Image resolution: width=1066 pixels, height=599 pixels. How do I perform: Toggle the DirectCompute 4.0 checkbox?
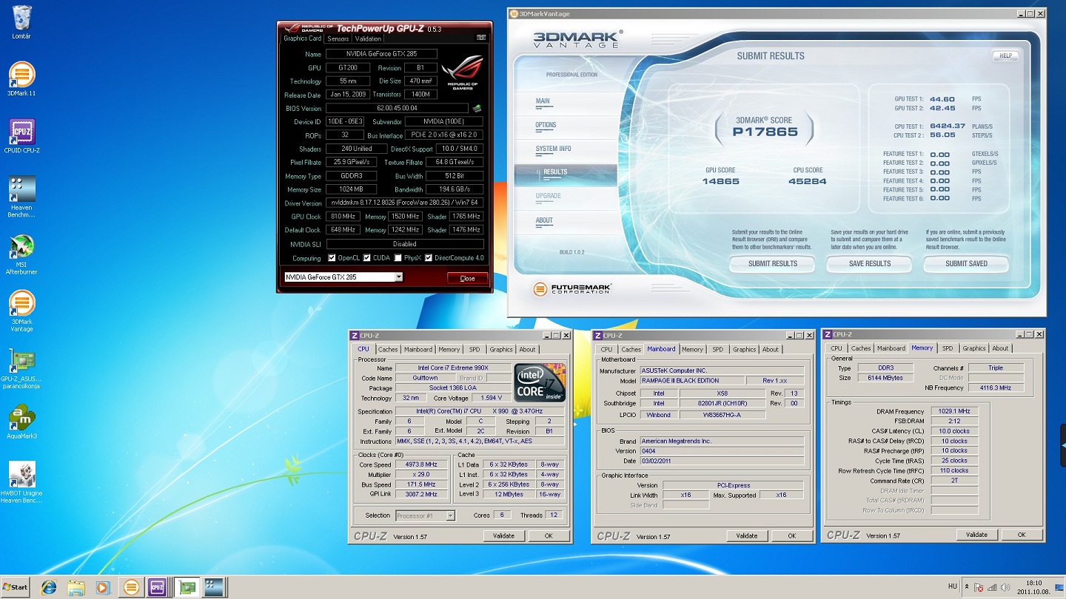click(x=429, y=258)
